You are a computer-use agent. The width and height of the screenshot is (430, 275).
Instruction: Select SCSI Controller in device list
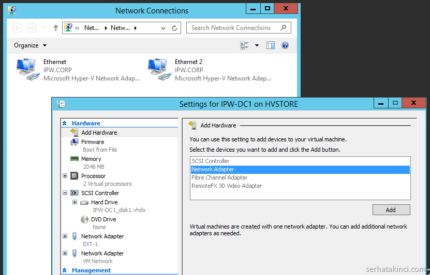(300, 161)
